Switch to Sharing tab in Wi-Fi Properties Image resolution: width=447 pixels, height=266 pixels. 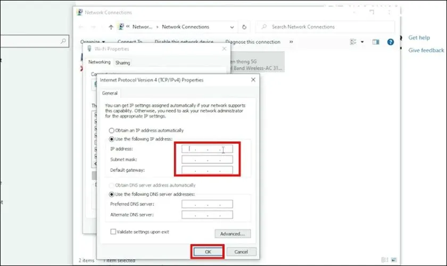pos(122,63)
